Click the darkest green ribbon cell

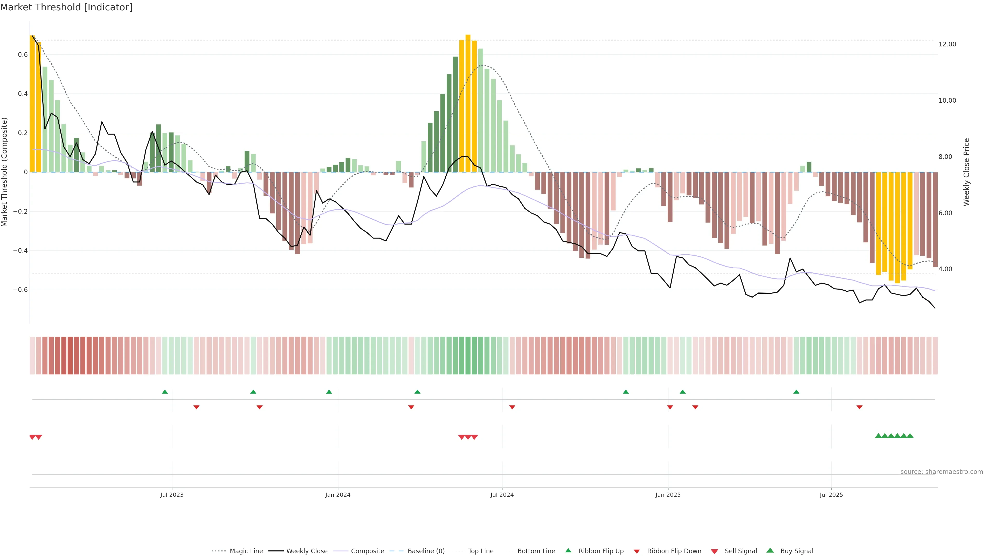(468, 355)
